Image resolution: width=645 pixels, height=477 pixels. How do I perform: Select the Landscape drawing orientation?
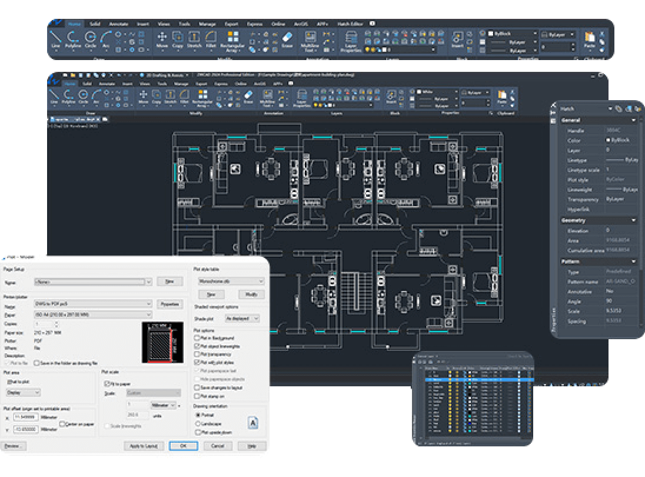click(x=198, y=423)
